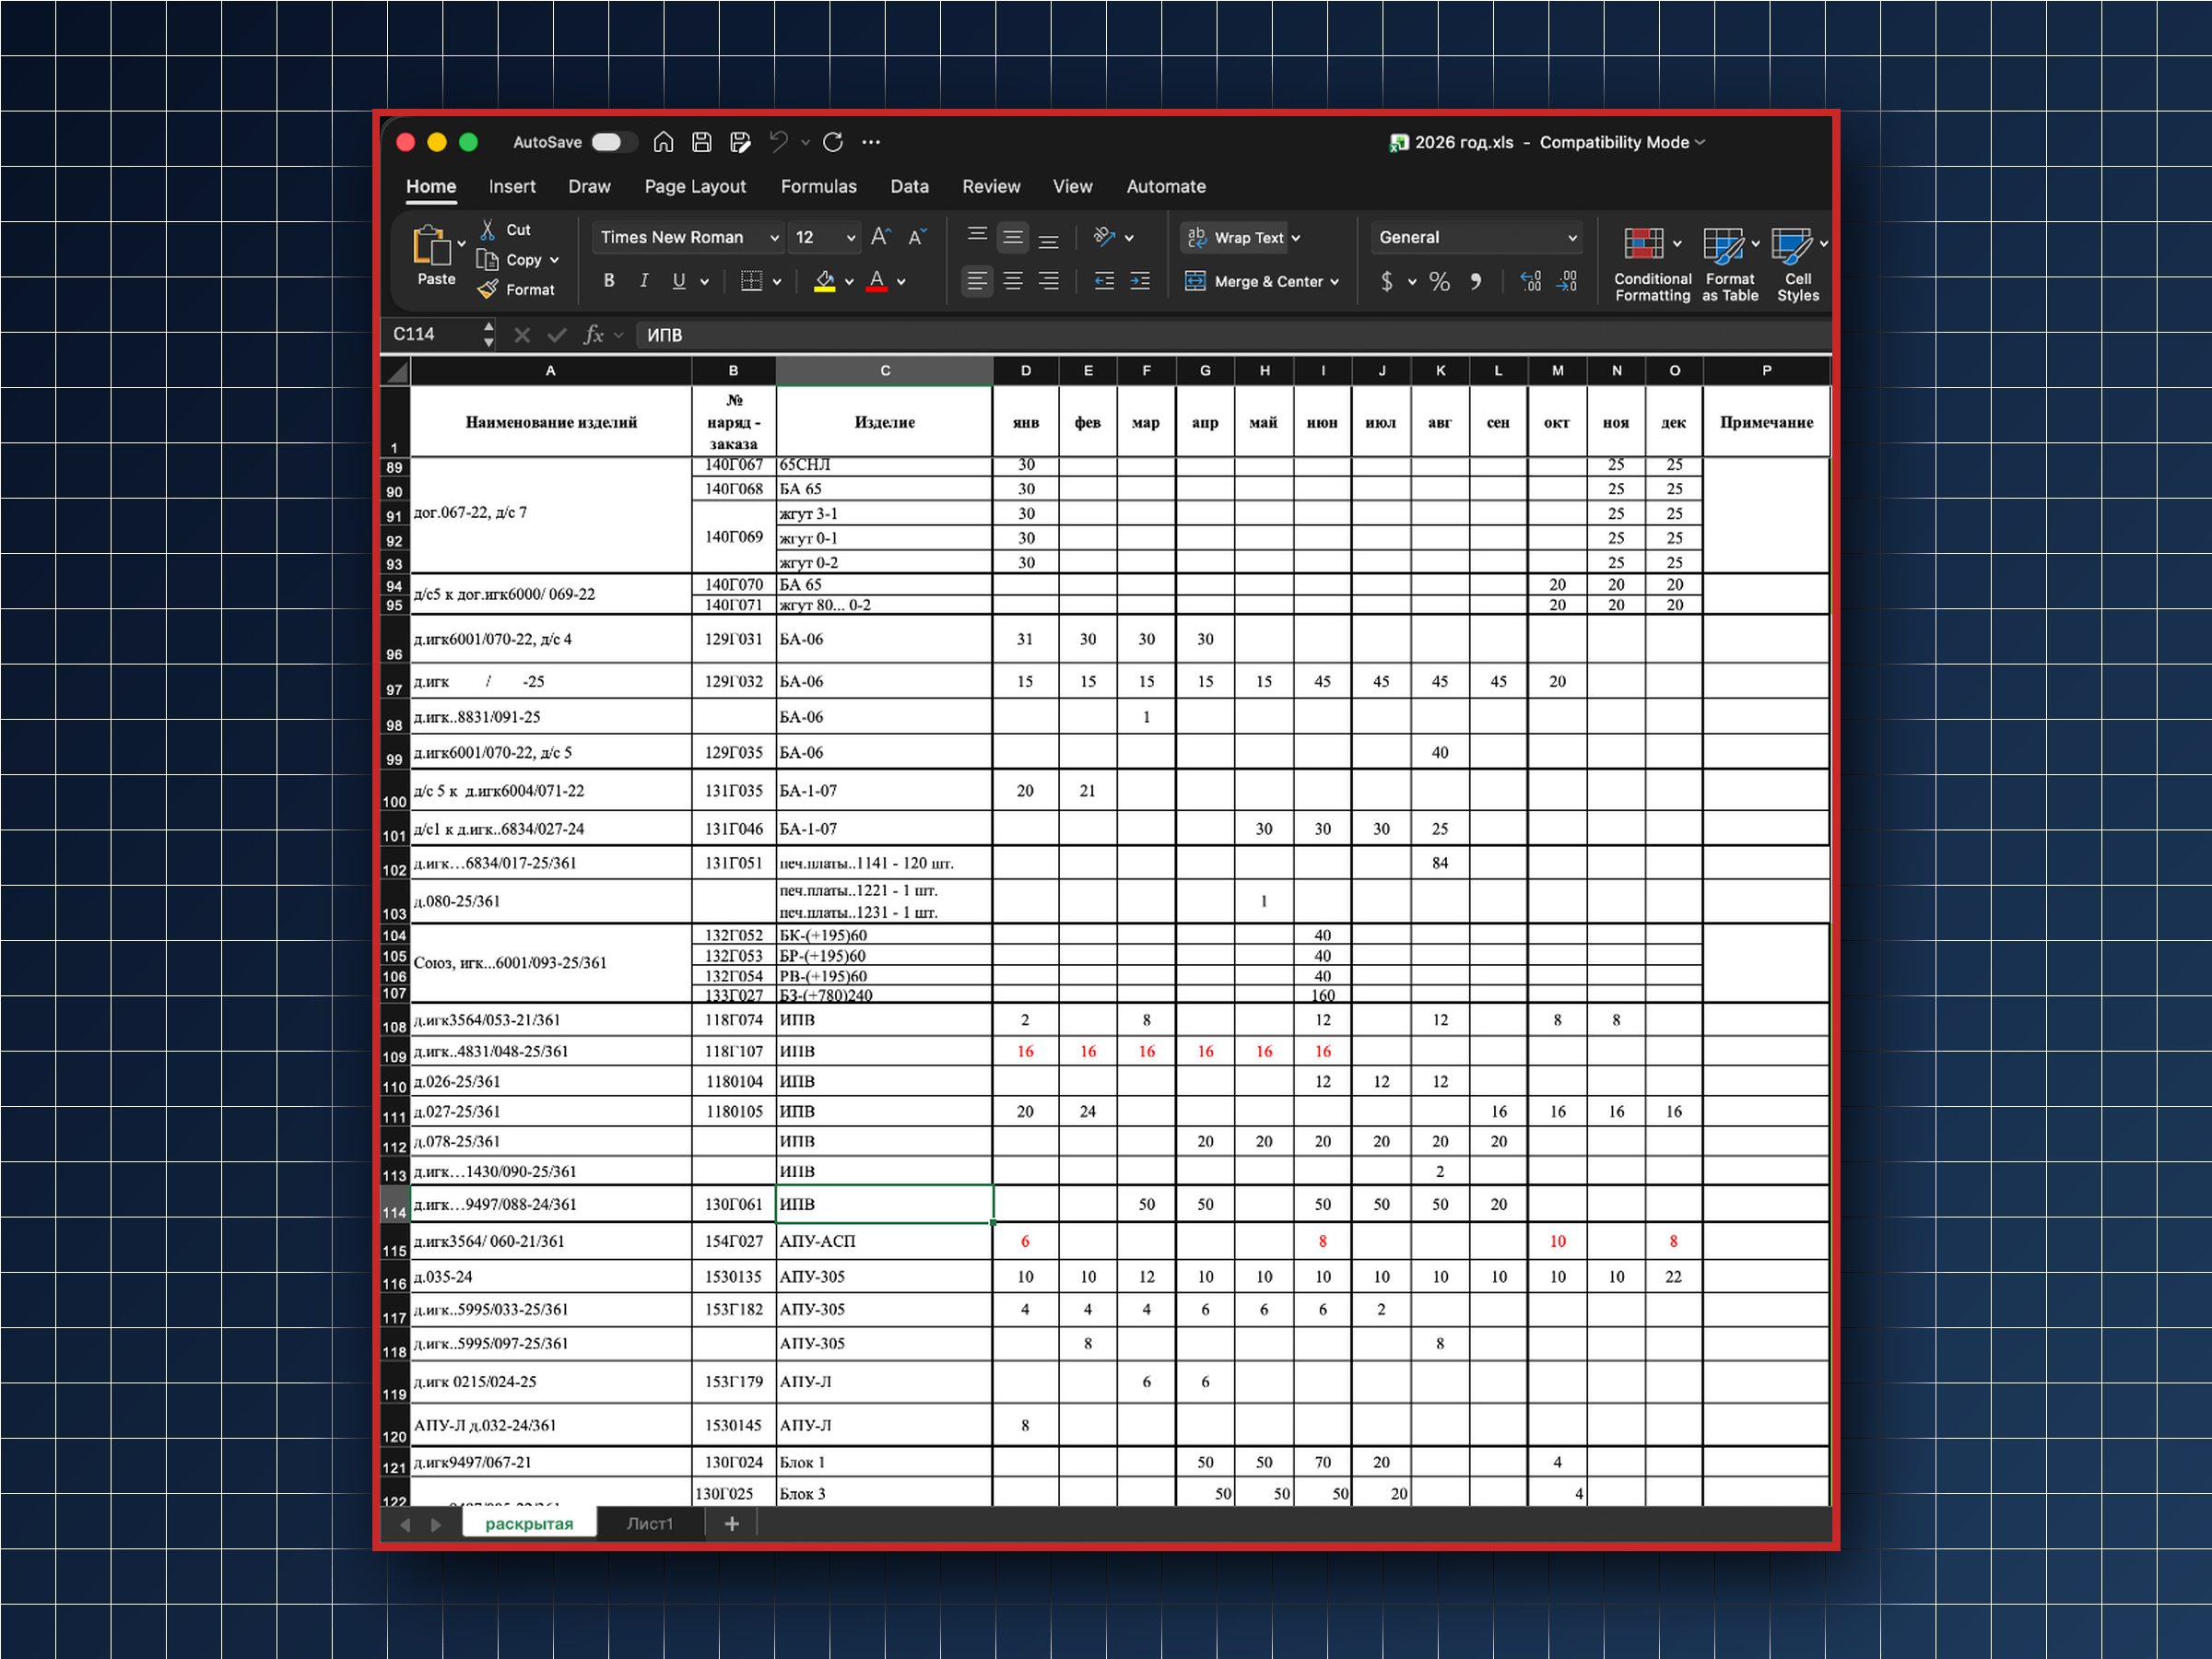Open the Times New Roman font dropdown

[774, 238]
